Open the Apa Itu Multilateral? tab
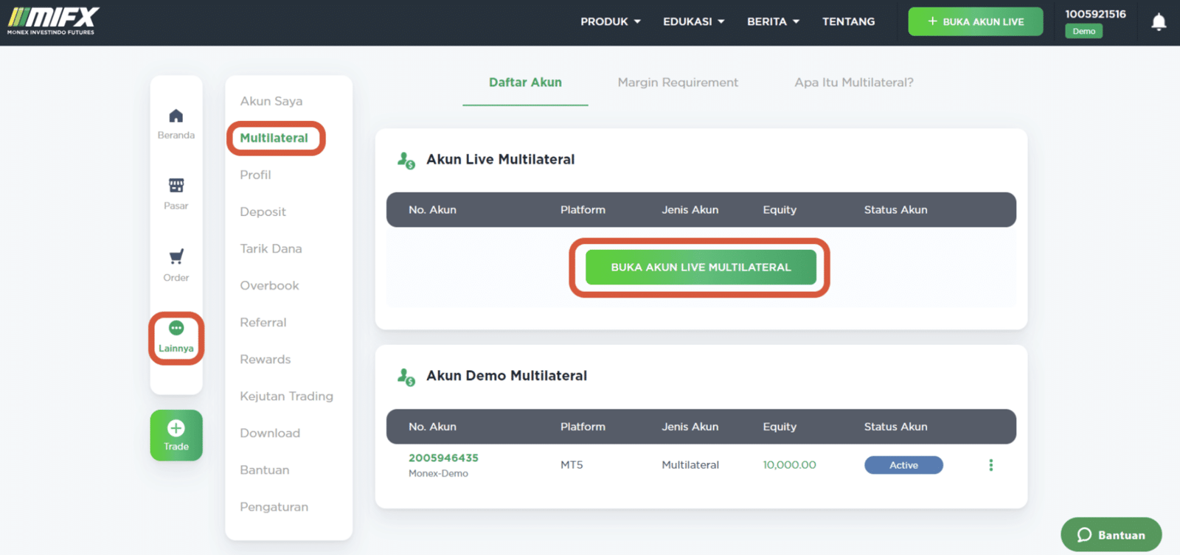This screenshot has height=555, width=1180. point(854,83)
